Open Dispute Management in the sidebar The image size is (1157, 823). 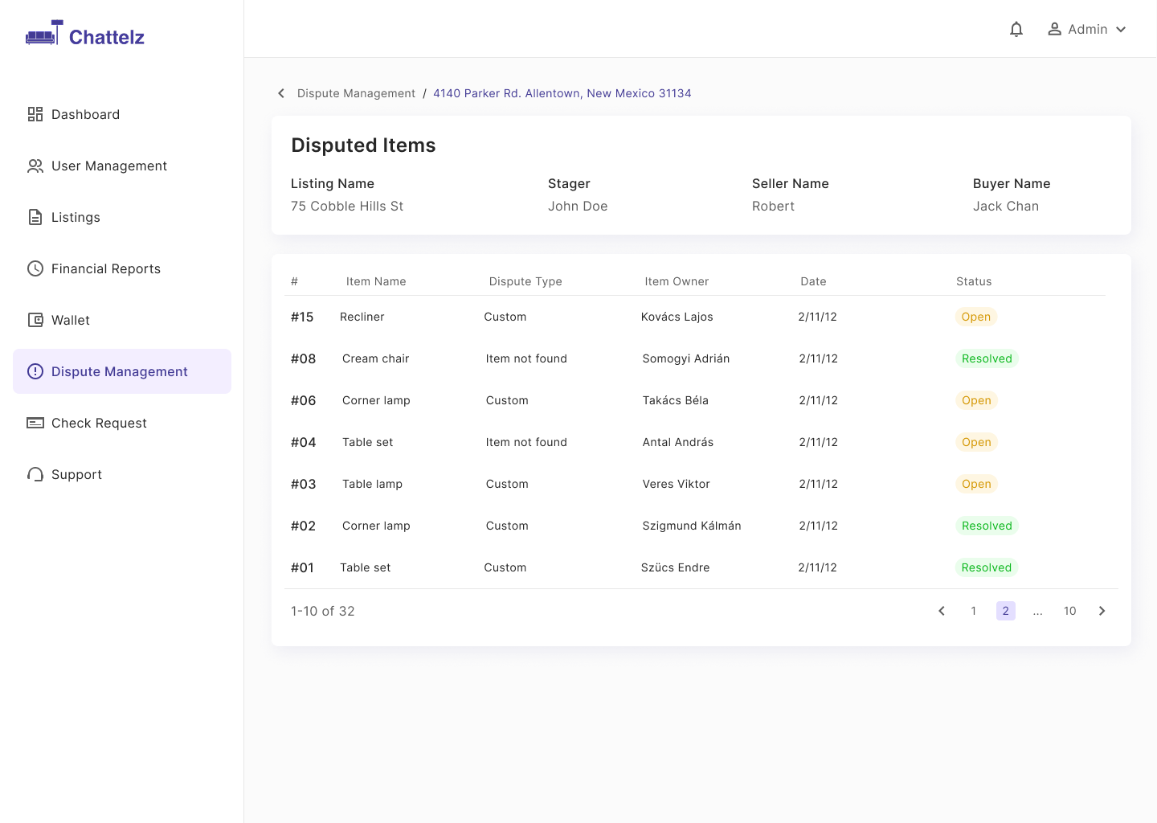[122, 371]
